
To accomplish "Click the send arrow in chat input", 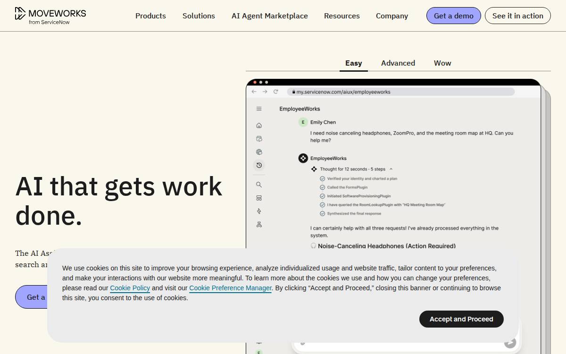I will point(510,343).
